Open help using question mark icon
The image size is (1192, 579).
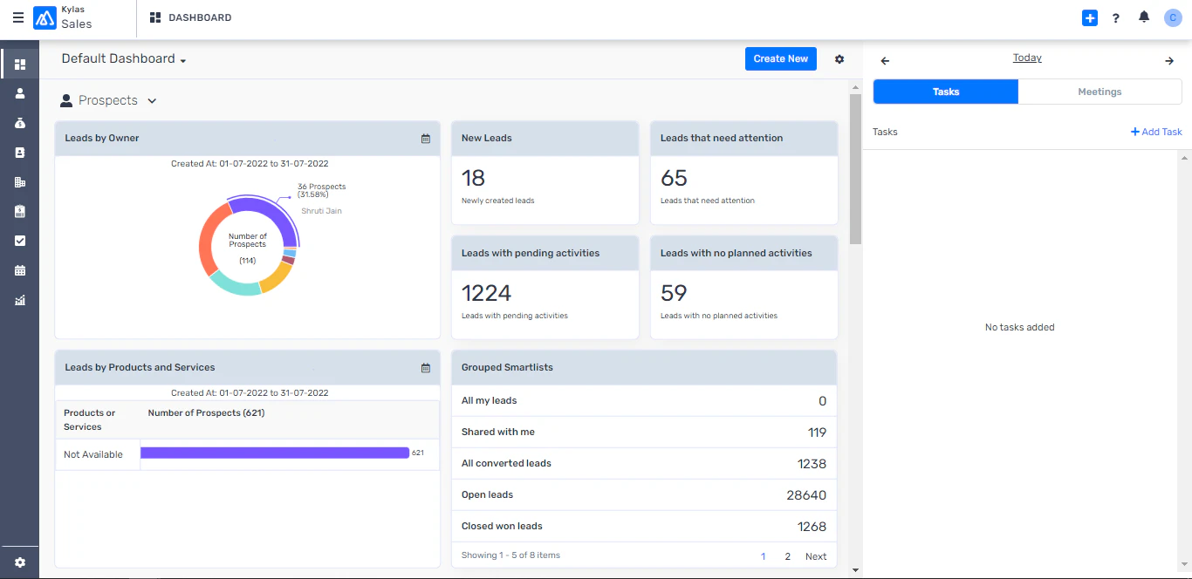pos(1115,17)
